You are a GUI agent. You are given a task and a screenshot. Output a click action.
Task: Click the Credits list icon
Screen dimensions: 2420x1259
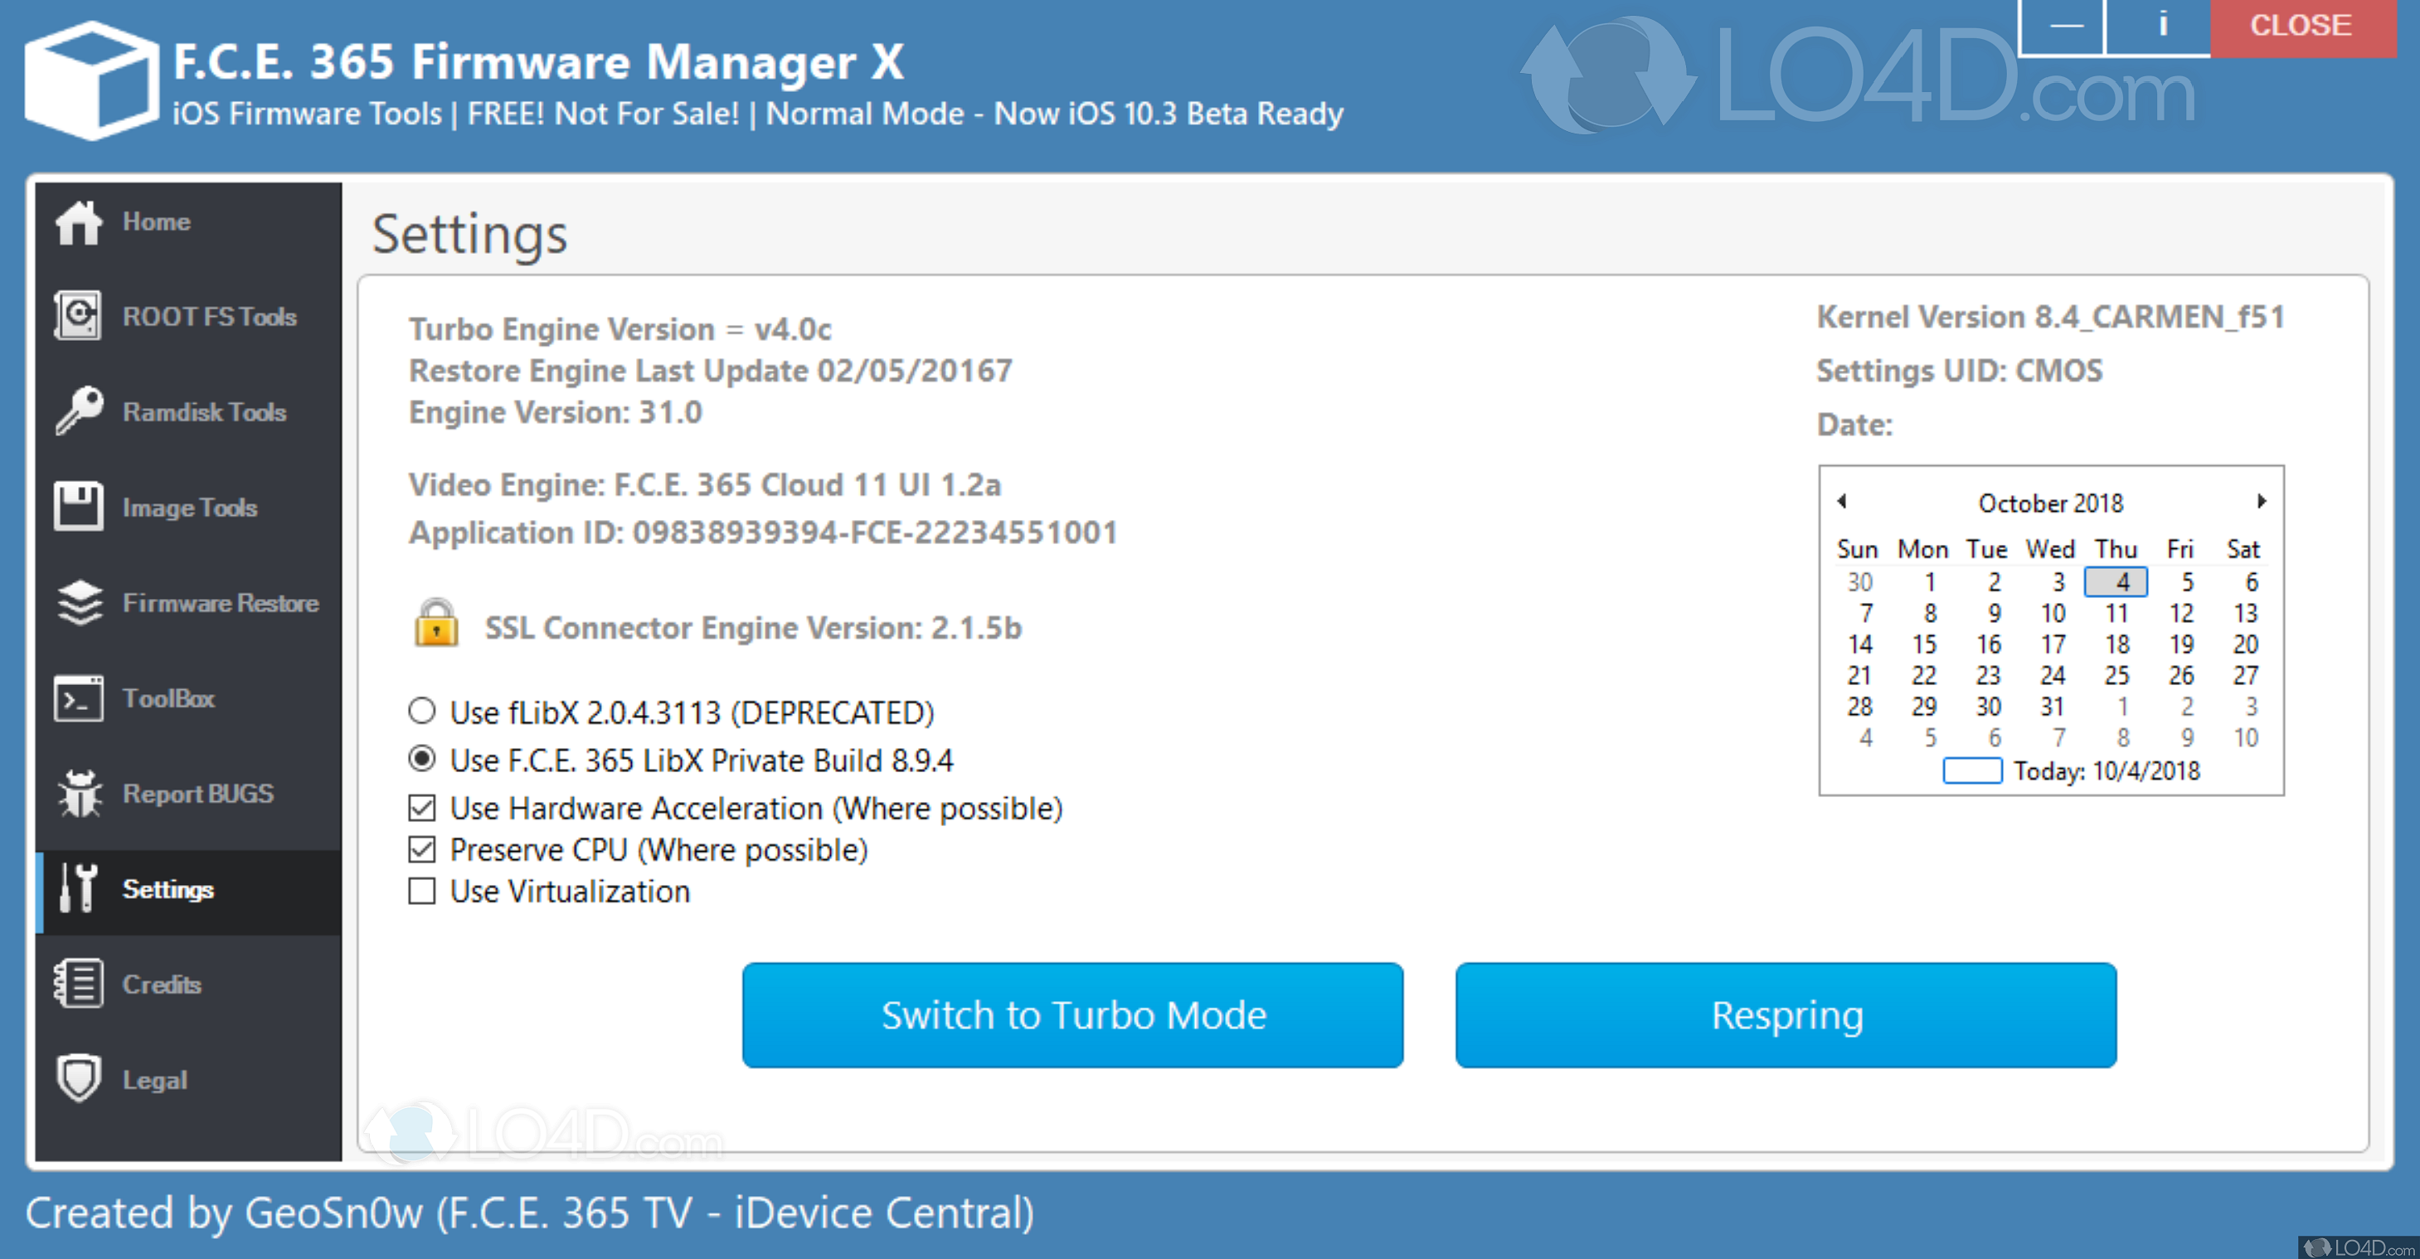click(x=78, y=984)
